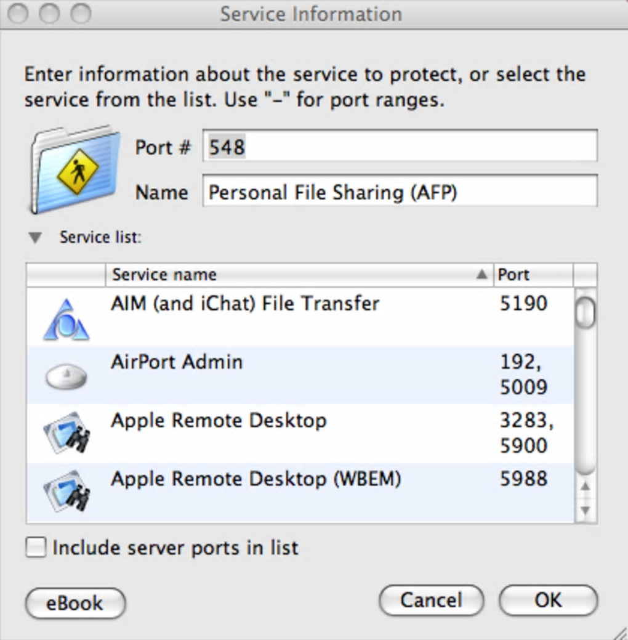Enable Include server ports in list checkbox
This screenshot has width=628, height=640.
click(x=36, y=547)
